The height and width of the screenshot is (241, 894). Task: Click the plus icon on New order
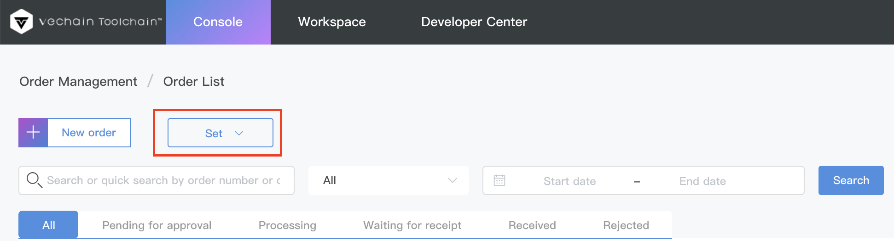click(x=33, y=133)
